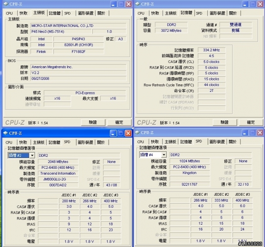265x247 pixels.
Task: Open 主機板 tab in top-right memory window
Action: (171, 13)
